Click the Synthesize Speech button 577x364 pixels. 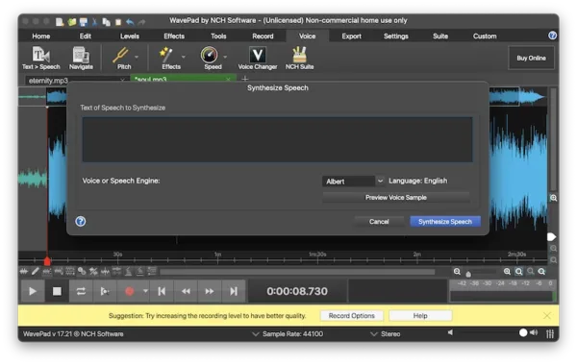click(445, 221)
